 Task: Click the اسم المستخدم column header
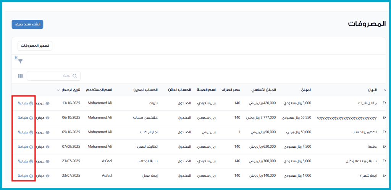[99, 90]
